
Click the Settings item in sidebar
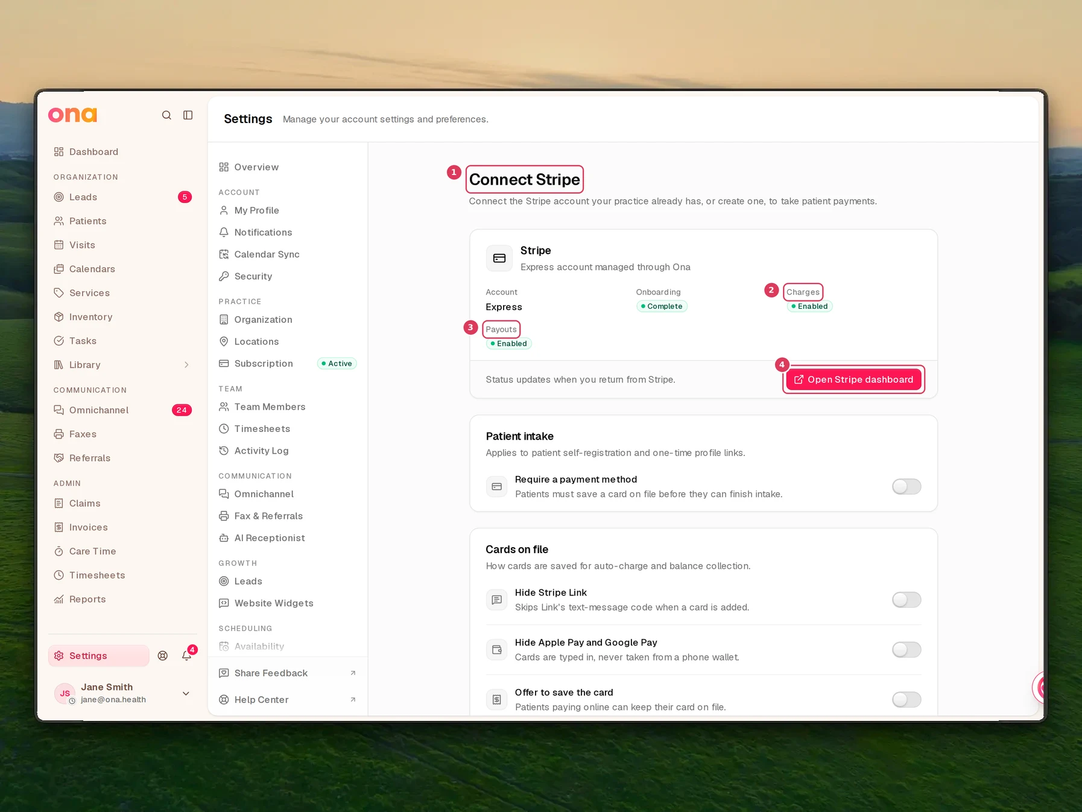pyautogui.click(x=99, y=656)
